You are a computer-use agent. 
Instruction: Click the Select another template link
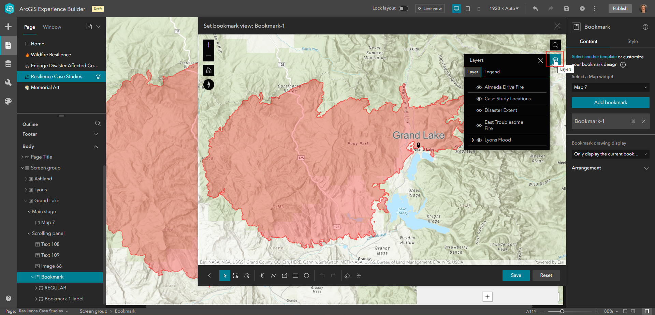point(594,57)
